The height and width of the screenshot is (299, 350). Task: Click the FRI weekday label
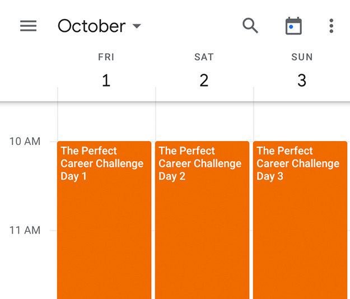tap(106, 57)
